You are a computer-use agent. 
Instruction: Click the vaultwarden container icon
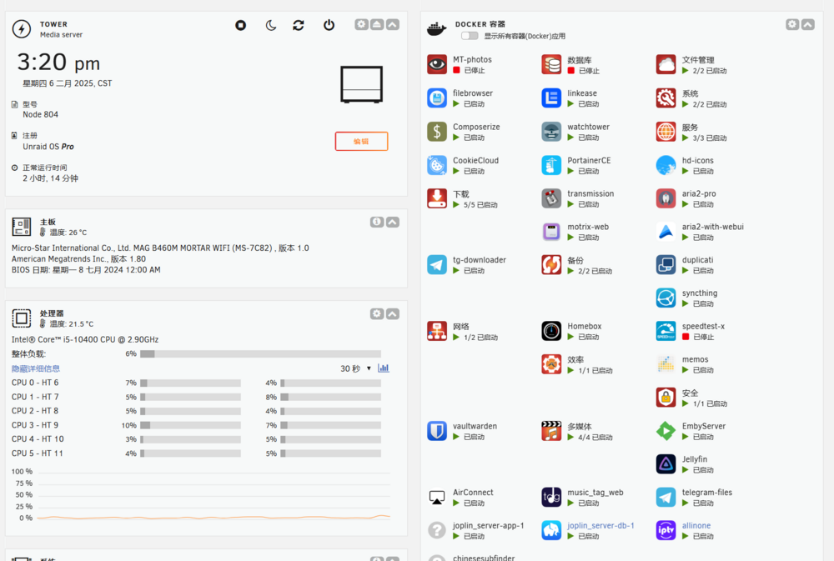437,431
